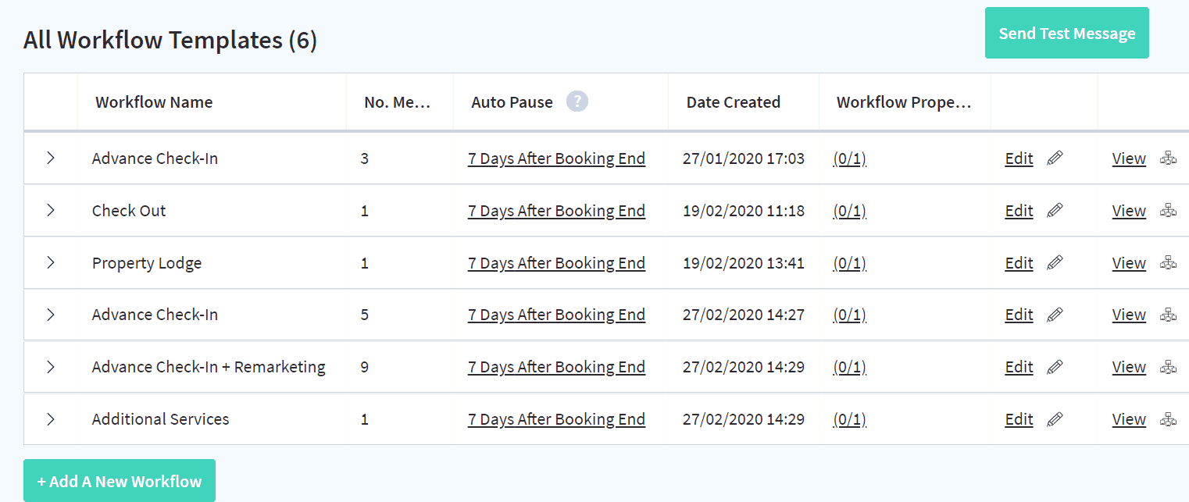This screenshot has height=502, width=1189.
Task: Open View link for Property Lodge
Action: click(x=1129, y=263)
